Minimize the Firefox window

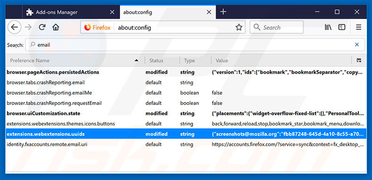(317, 12)
